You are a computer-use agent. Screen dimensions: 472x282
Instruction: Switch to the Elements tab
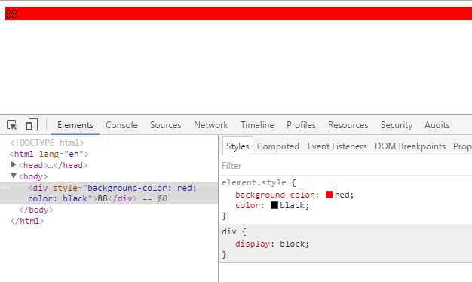tap(75, 125)
